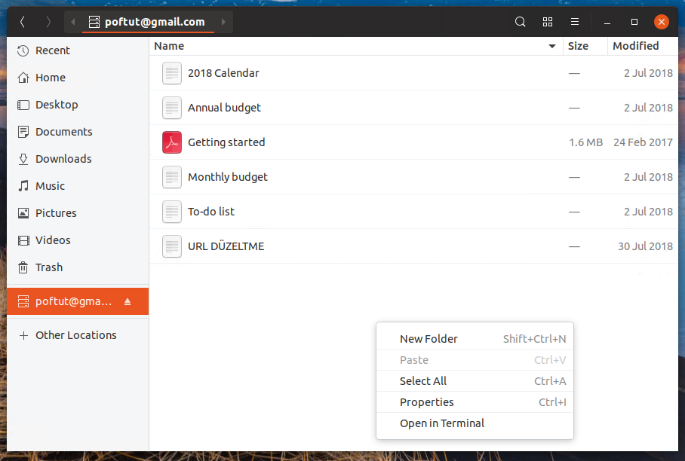Click the Annual budget file name
This screenshot has height=461, width=685.
(x=224, y=108)
